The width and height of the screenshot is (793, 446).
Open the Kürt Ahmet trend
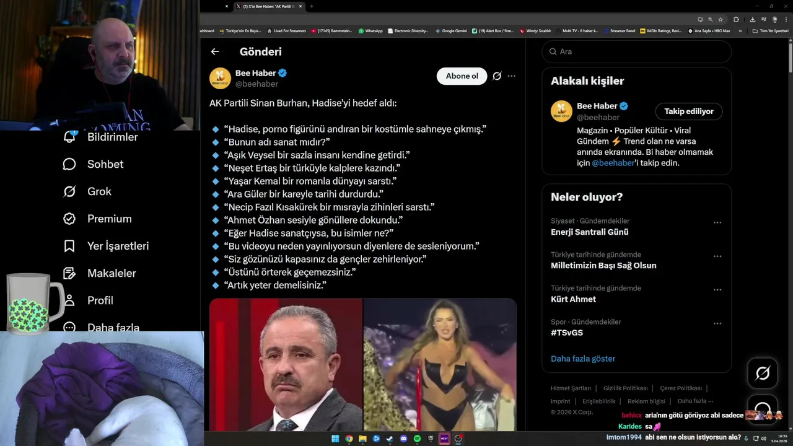click(573, 299)
